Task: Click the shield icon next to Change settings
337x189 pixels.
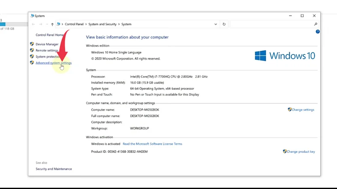Action: point(289,110)
